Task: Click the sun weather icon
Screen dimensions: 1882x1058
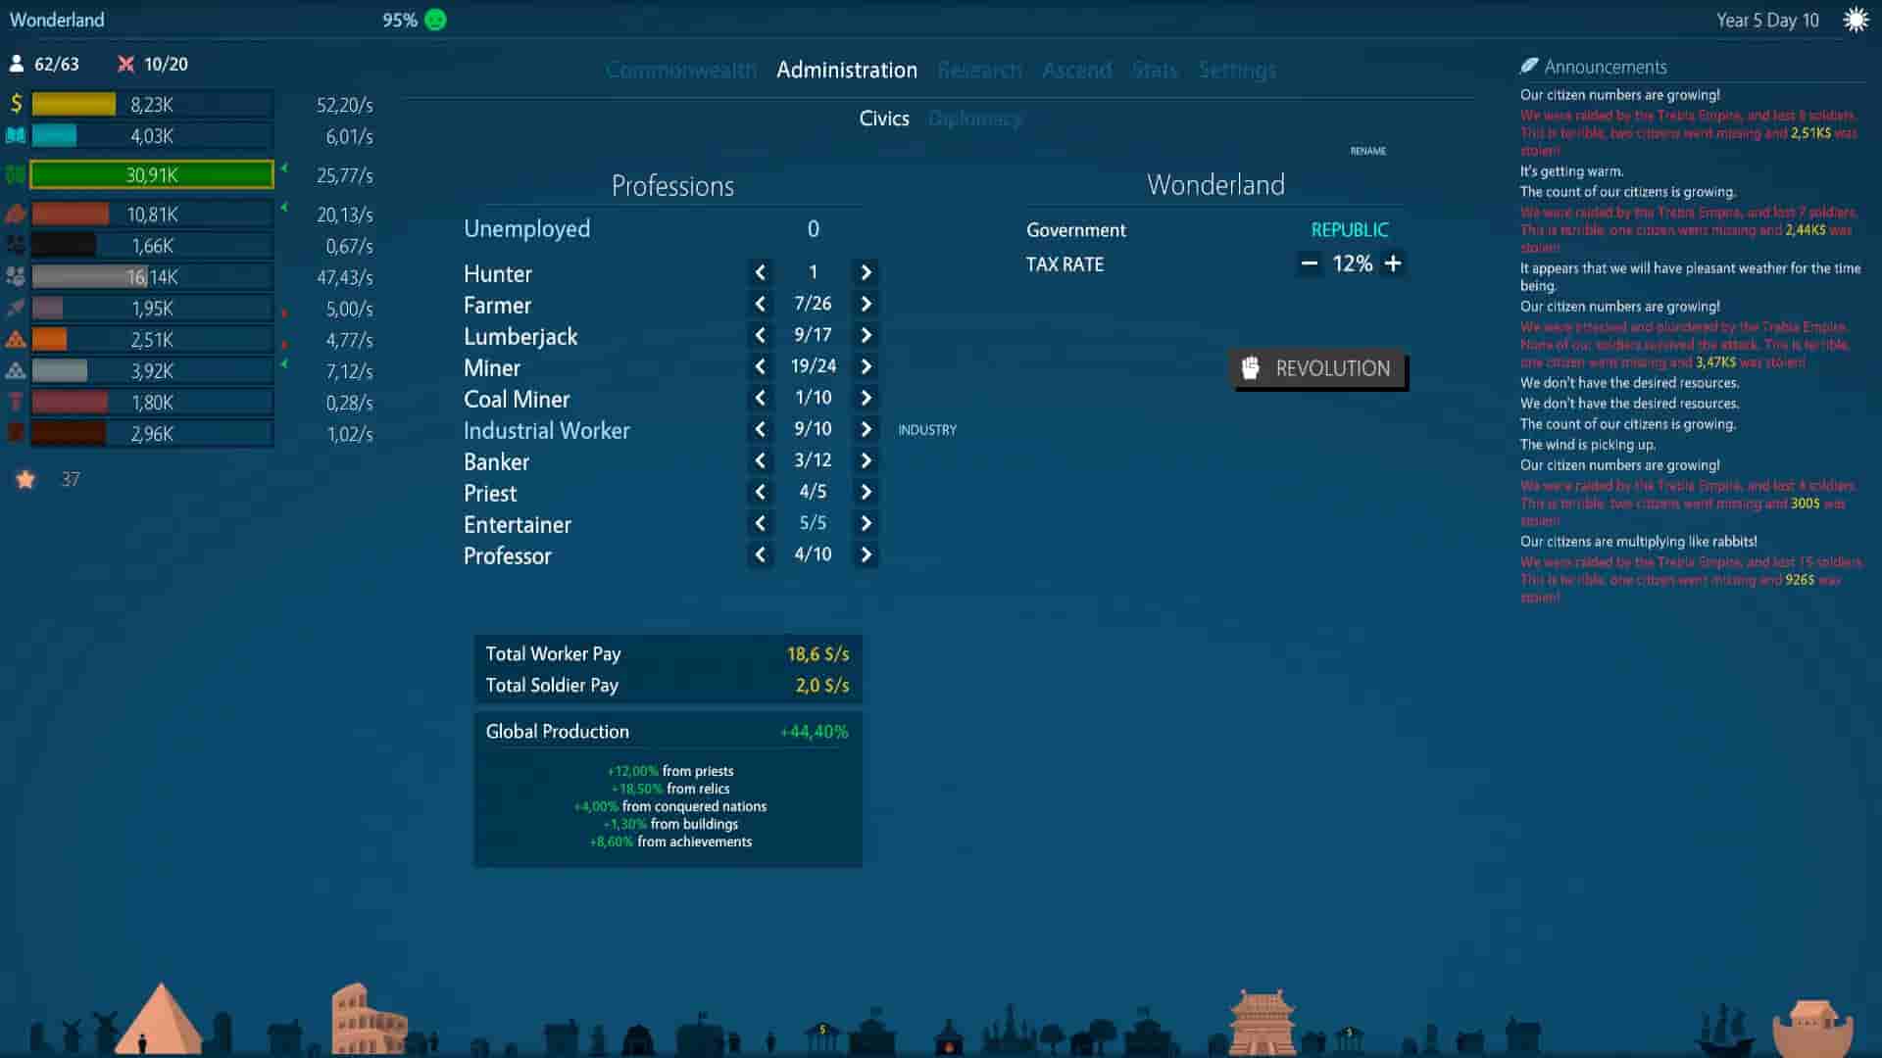Action: click(x=1856, y=21)
